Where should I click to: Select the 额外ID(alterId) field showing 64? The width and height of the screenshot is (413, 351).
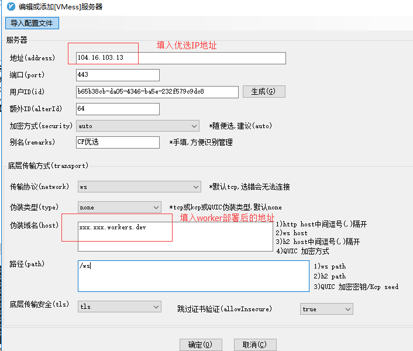pos(118,109)
